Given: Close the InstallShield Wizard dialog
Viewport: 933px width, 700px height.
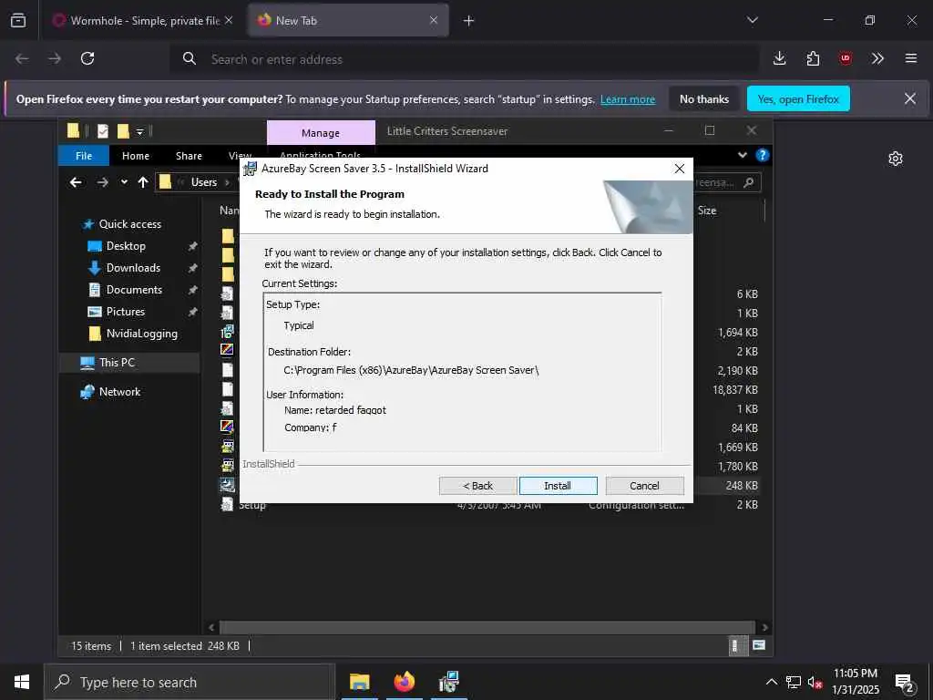Looking at the screenshot, I should pyautogui.click(x=680, y=169).
